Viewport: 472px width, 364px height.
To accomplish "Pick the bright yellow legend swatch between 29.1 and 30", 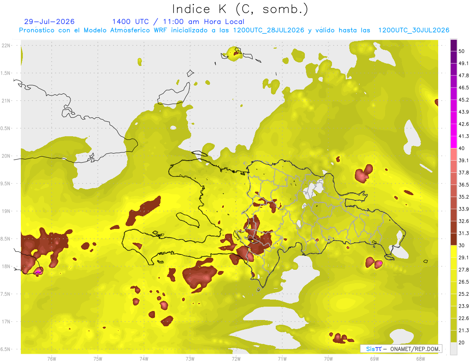I will point(454,252).
